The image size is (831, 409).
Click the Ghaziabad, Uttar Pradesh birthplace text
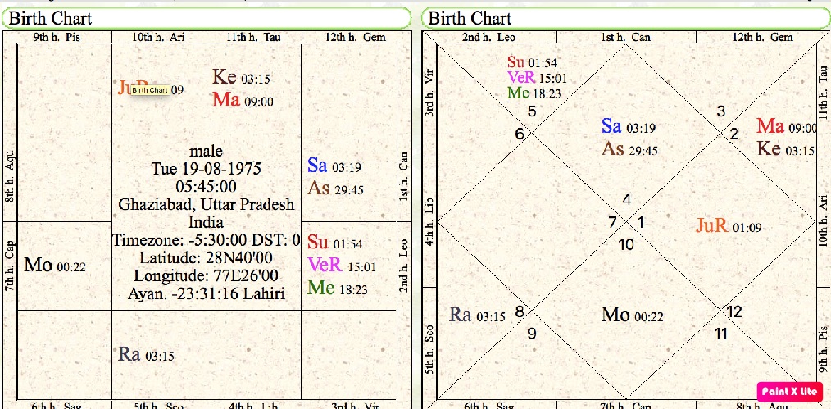(x=206, y=205)
